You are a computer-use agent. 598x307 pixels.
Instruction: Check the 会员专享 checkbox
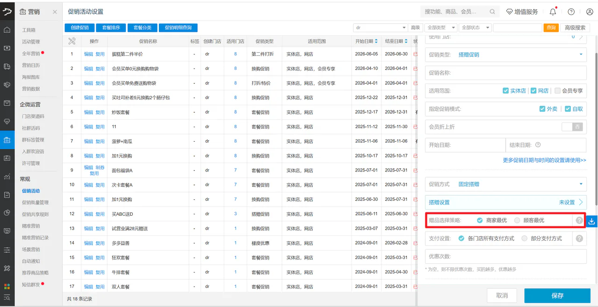pyautogui.click(x=557, y=90)
